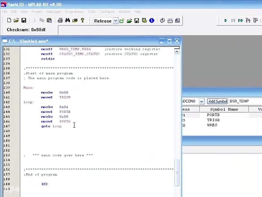This screenshot has height=197, width=262.
Task: Run the program with the play icon
Action: 226,20
